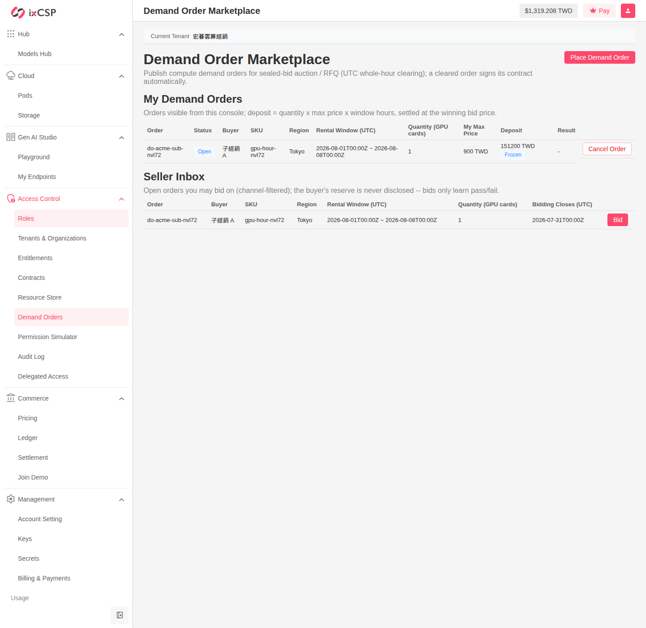Collapse the Hub section chevron
The height and width of the screenshot is (628, 646).
click(122, 35)
